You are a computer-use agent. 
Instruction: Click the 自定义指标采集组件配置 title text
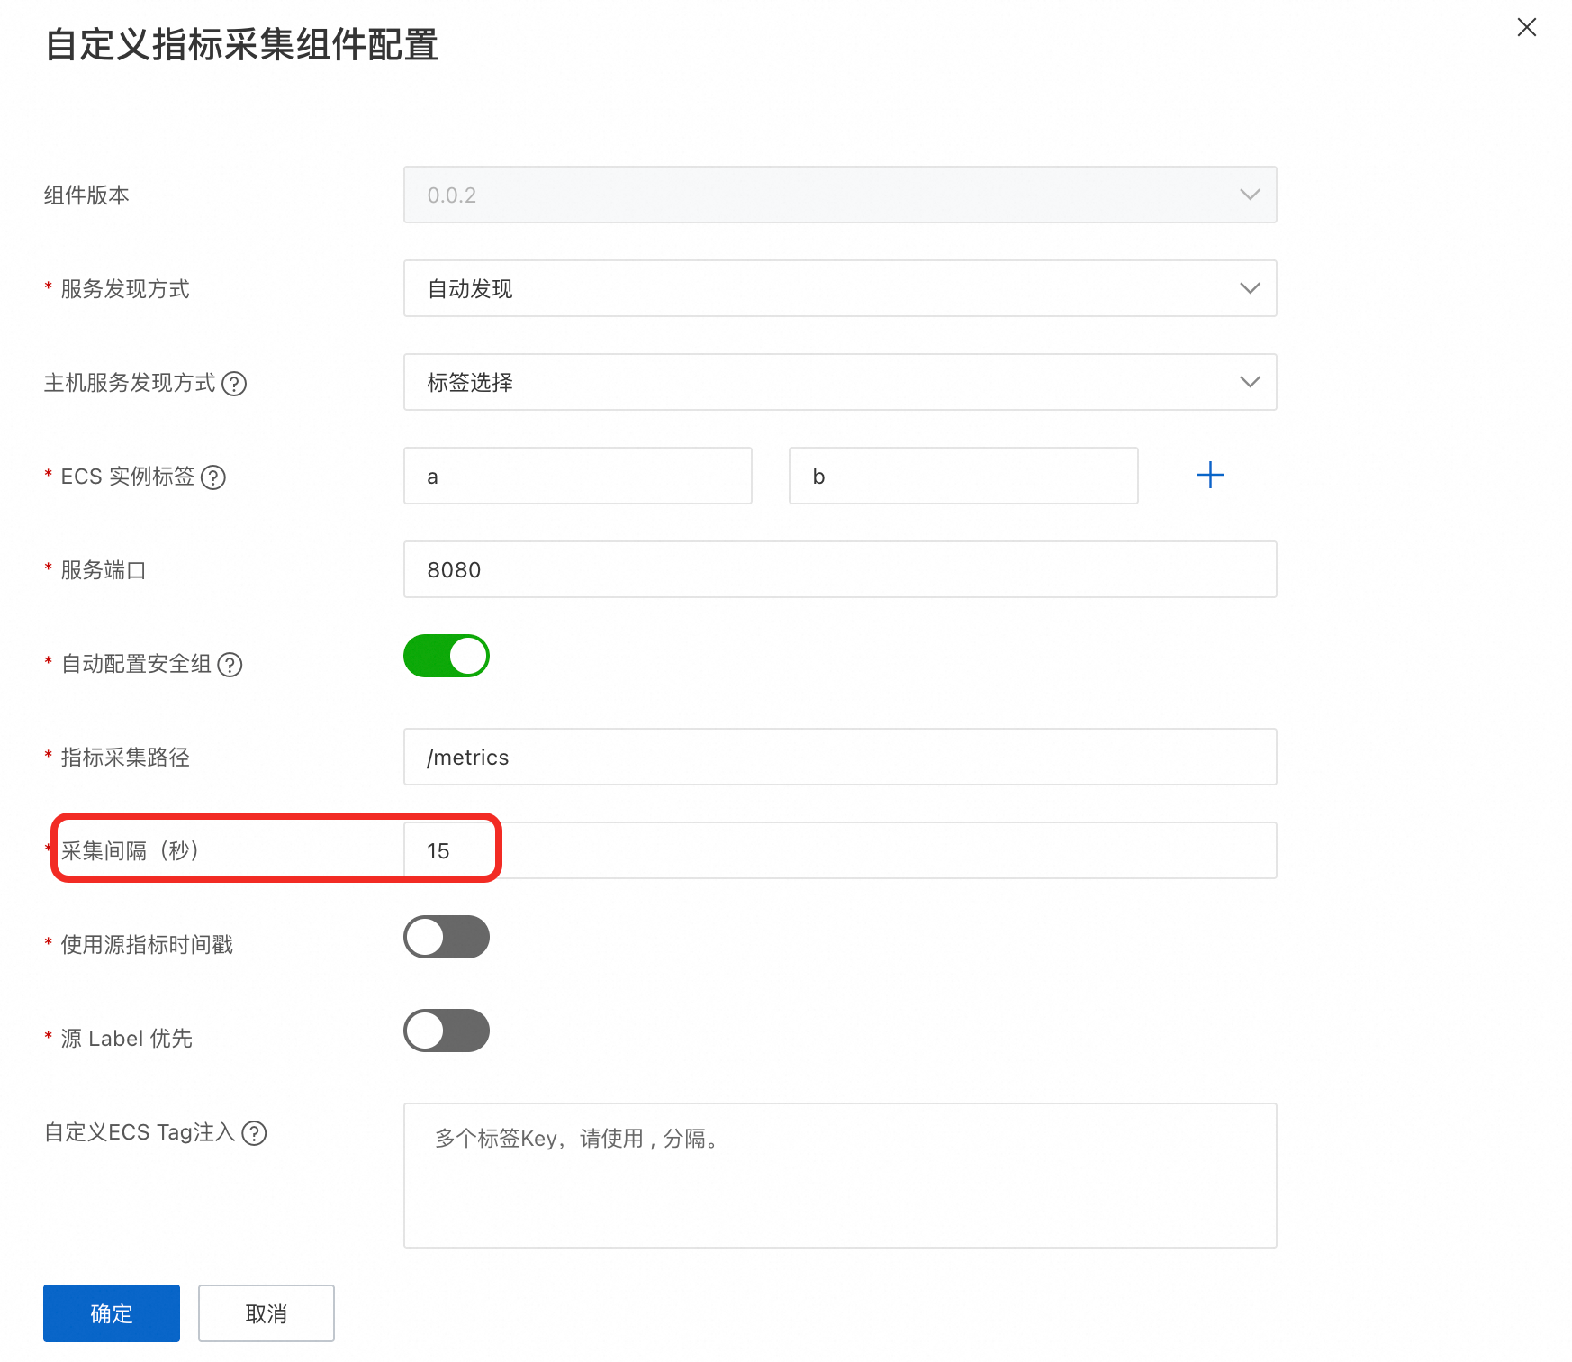242,45
